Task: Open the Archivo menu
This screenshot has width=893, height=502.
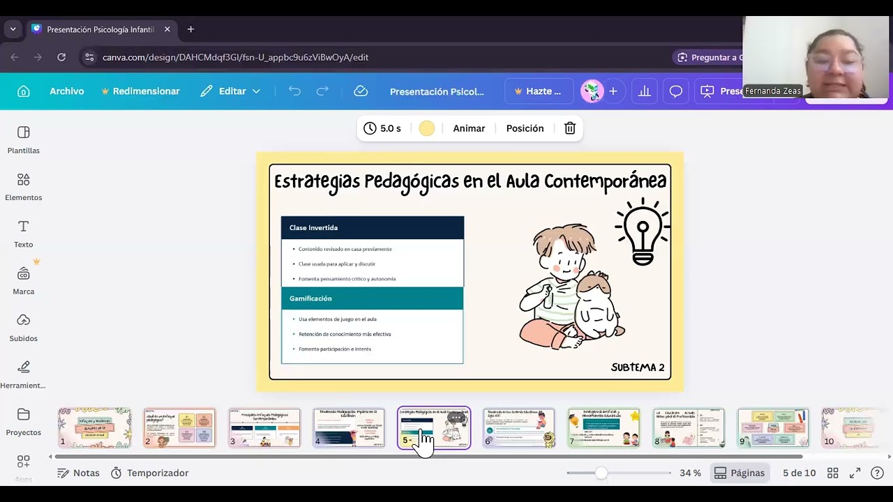Action: tap(66, 91)
